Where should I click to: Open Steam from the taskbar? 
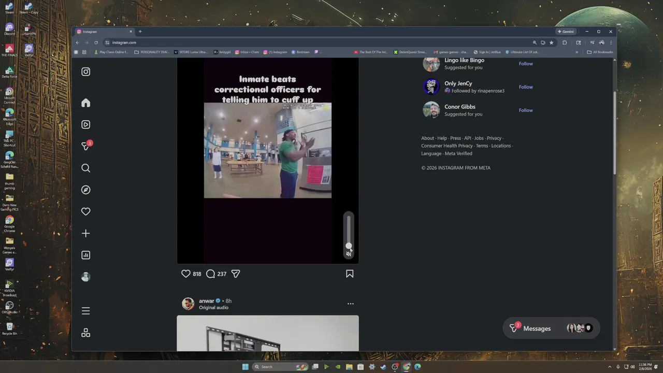[x=383, y=367]
